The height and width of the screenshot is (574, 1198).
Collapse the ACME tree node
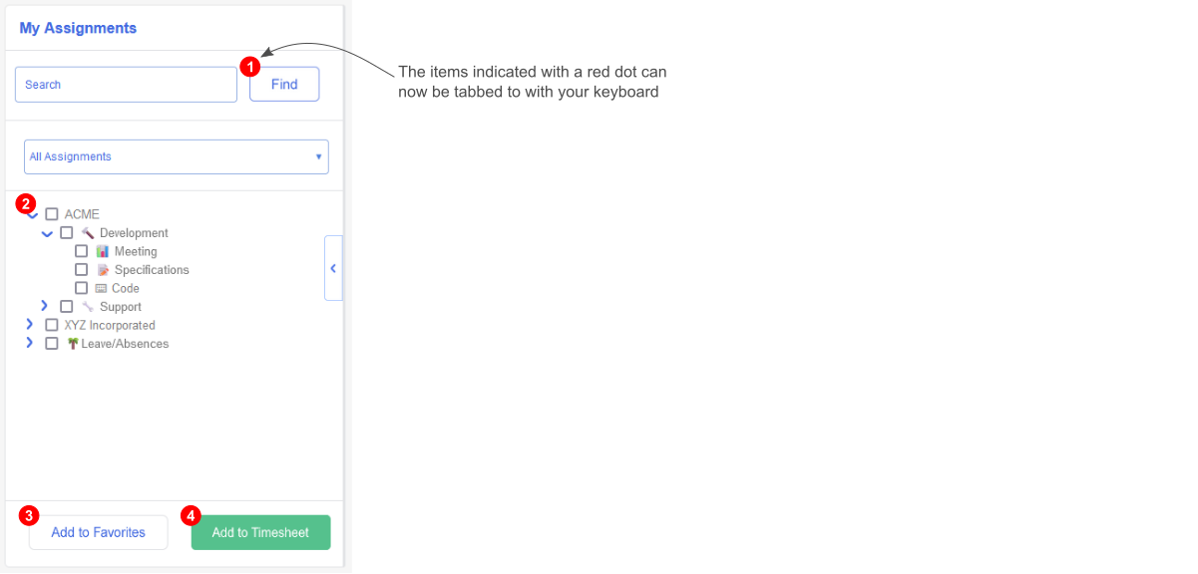[x=33, y=215]
